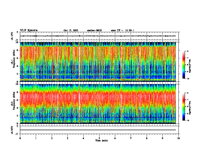The image size is (201, 155).
Task: Click the time axis tick label '0'
Action: click(x=20, y=138)
